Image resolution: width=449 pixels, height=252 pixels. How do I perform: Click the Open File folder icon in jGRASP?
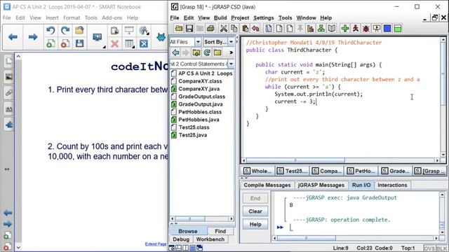[x=179, y=28]
